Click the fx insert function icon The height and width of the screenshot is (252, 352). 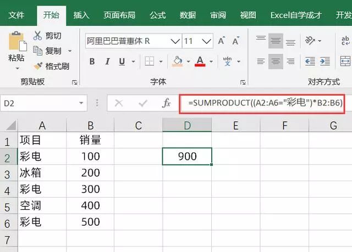[x=166, y=103]
